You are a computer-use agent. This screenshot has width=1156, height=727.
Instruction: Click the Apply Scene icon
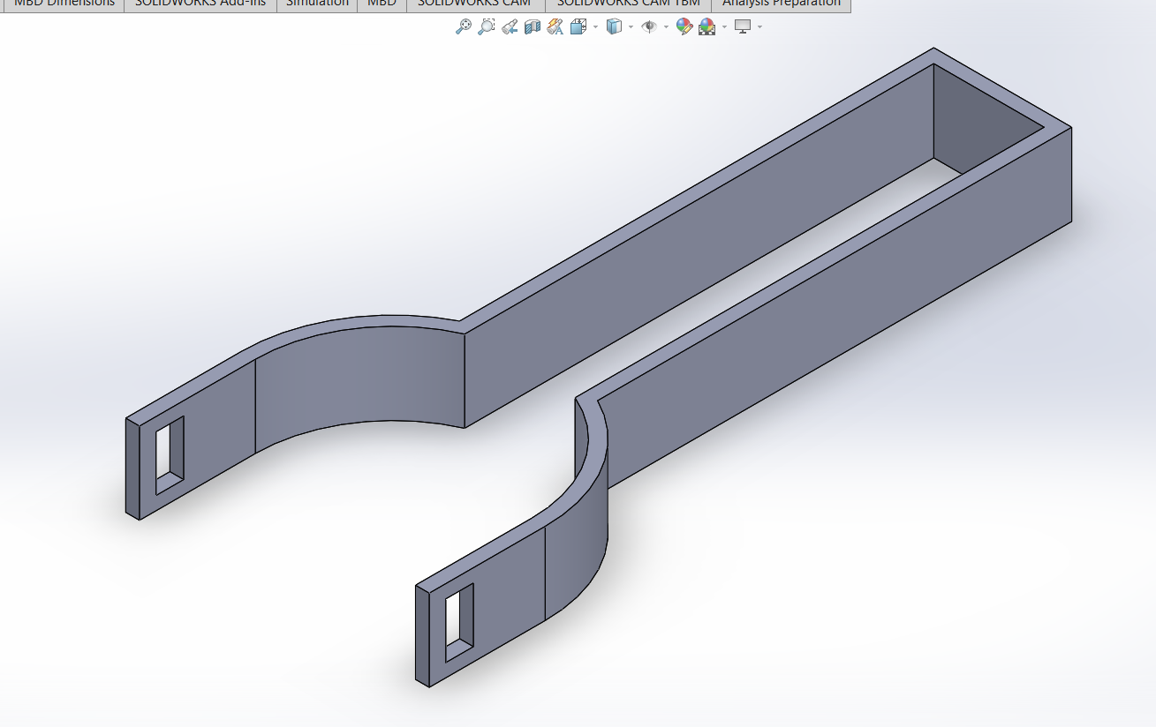click(707, 27)
